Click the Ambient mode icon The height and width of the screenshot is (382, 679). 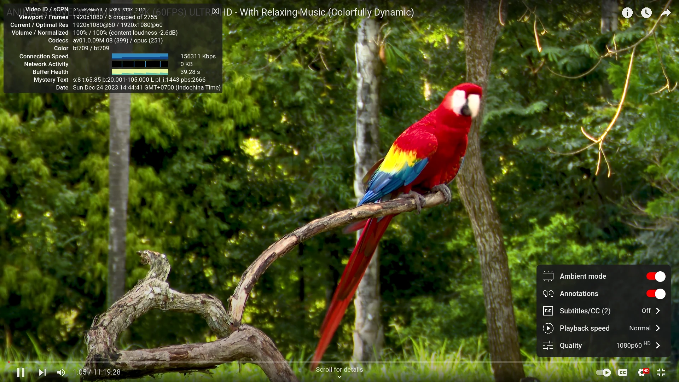548,276
